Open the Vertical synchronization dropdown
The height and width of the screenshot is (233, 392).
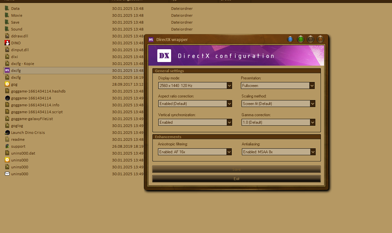tap(195, 122)
